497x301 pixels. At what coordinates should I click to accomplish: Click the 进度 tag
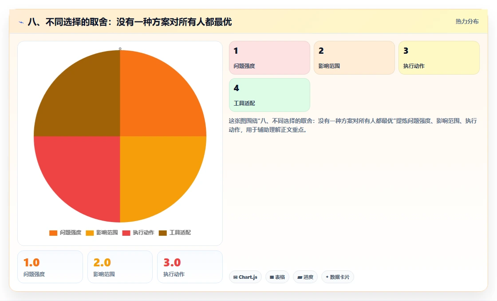305,277
